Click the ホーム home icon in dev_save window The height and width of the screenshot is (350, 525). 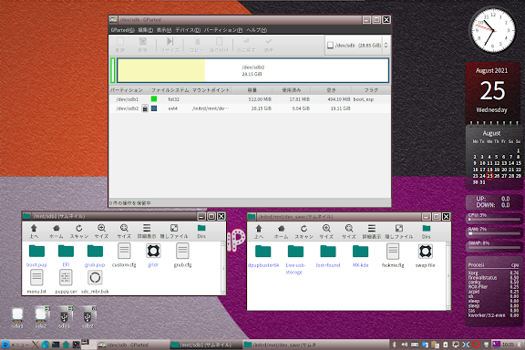pyautogui.click(x=282, y=229)
